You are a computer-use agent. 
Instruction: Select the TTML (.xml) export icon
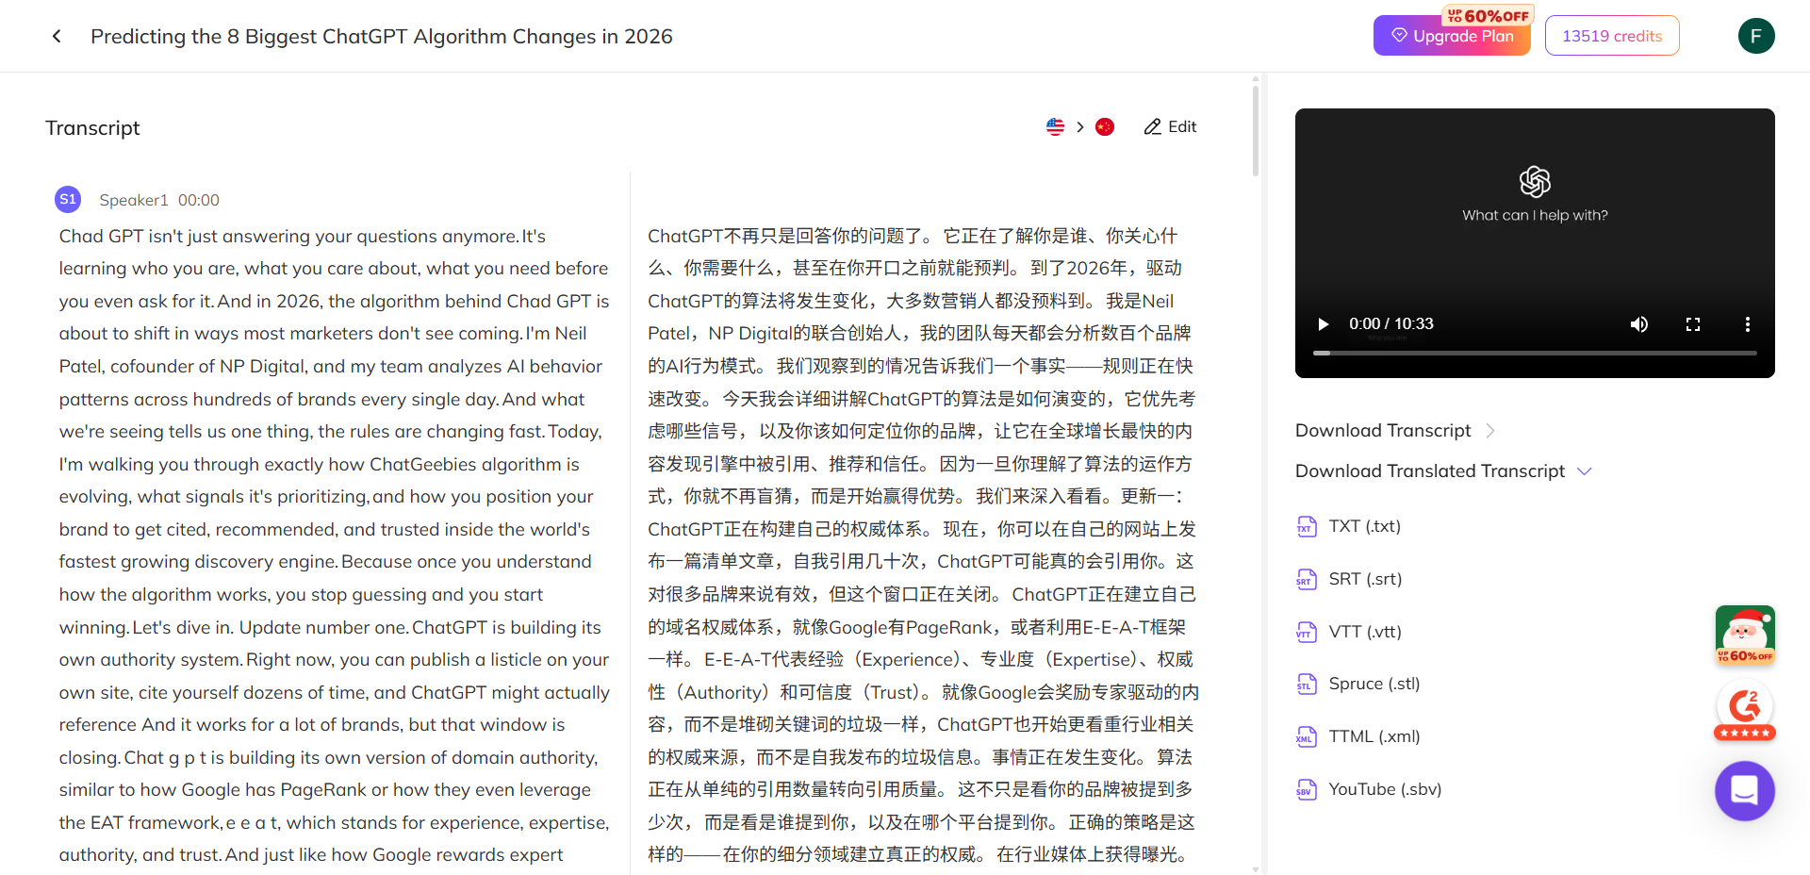[x=1307, y=736]
